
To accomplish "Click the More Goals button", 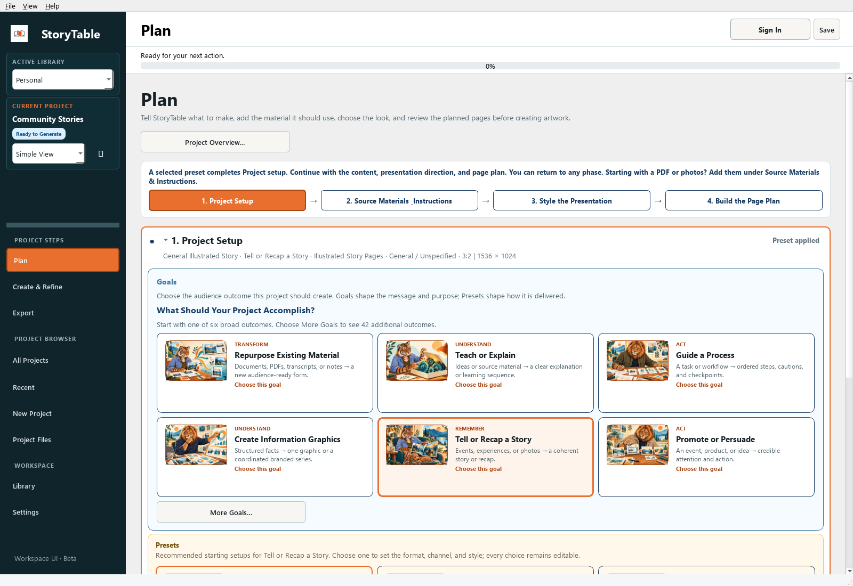I will coord(231,512).
